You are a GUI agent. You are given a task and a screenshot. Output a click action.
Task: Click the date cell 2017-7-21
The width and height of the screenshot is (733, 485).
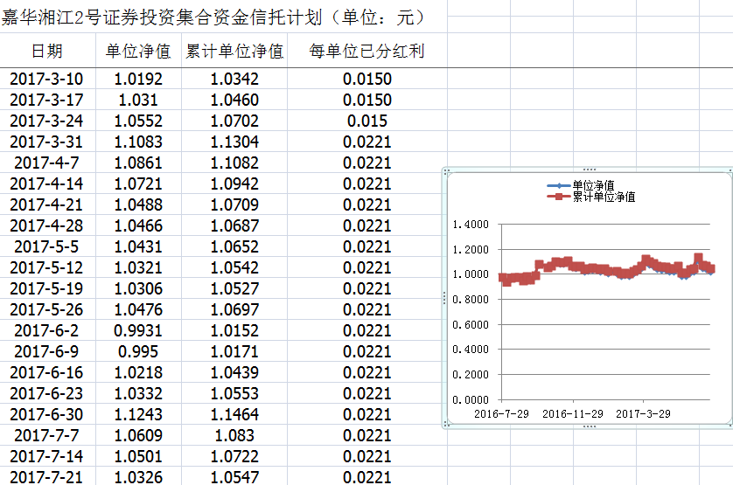47,477
